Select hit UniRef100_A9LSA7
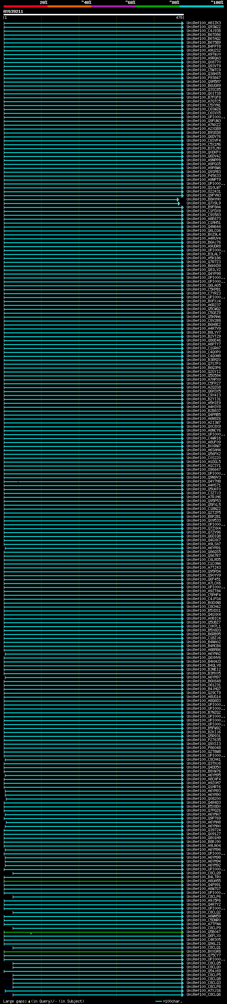227x1004 pixels. (x=203, y=544)
